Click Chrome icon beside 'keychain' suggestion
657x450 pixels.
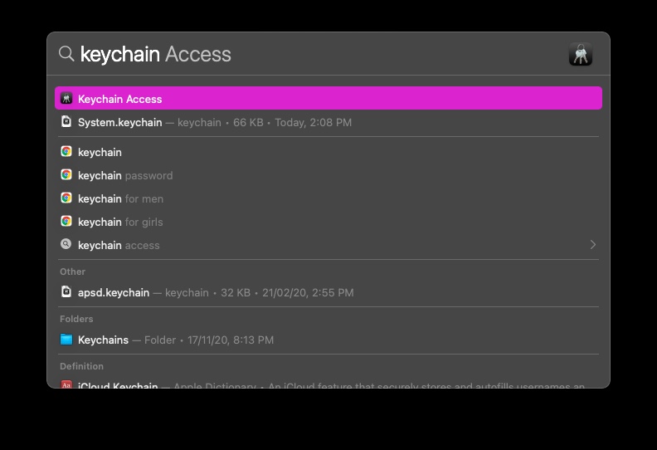coord(66,152)
